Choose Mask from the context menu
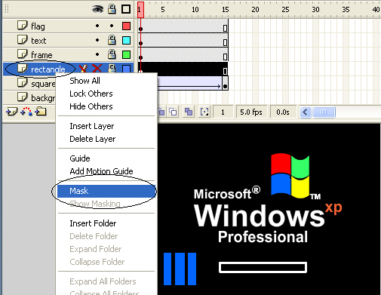The height and width of the screenshot is (295, 381). pos(106,191)
